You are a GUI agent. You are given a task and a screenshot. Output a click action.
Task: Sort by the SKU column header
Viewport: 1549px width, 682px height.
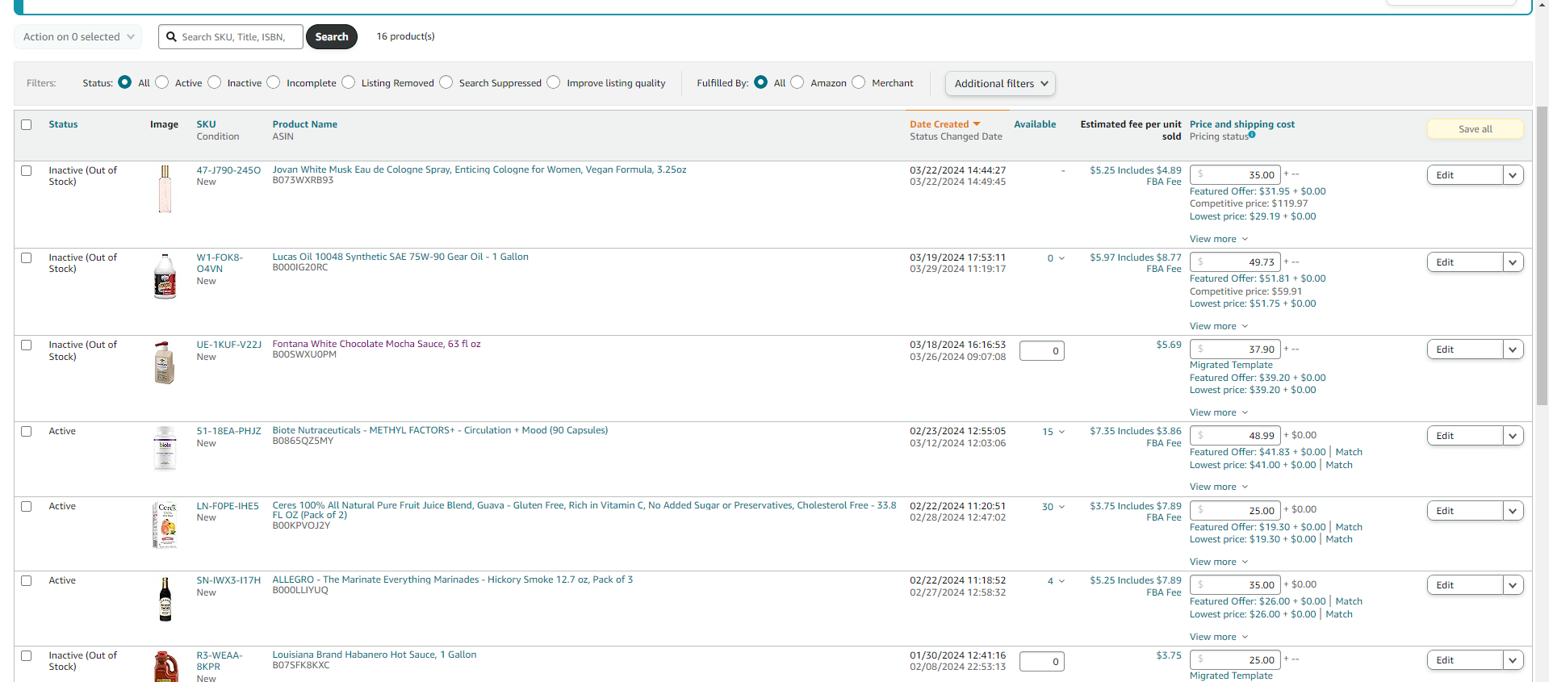point(206,124)
